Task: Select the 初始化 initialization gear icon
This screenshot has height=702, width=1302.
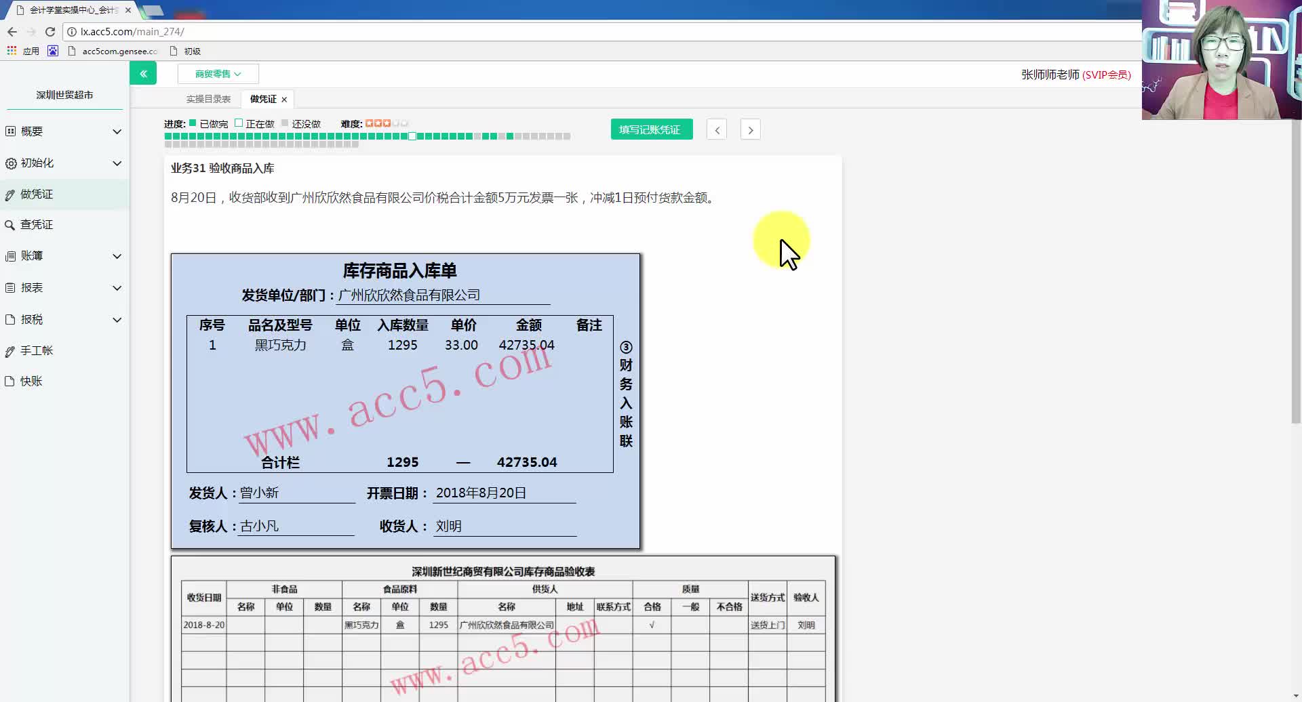Action: [x=9, y=163]
